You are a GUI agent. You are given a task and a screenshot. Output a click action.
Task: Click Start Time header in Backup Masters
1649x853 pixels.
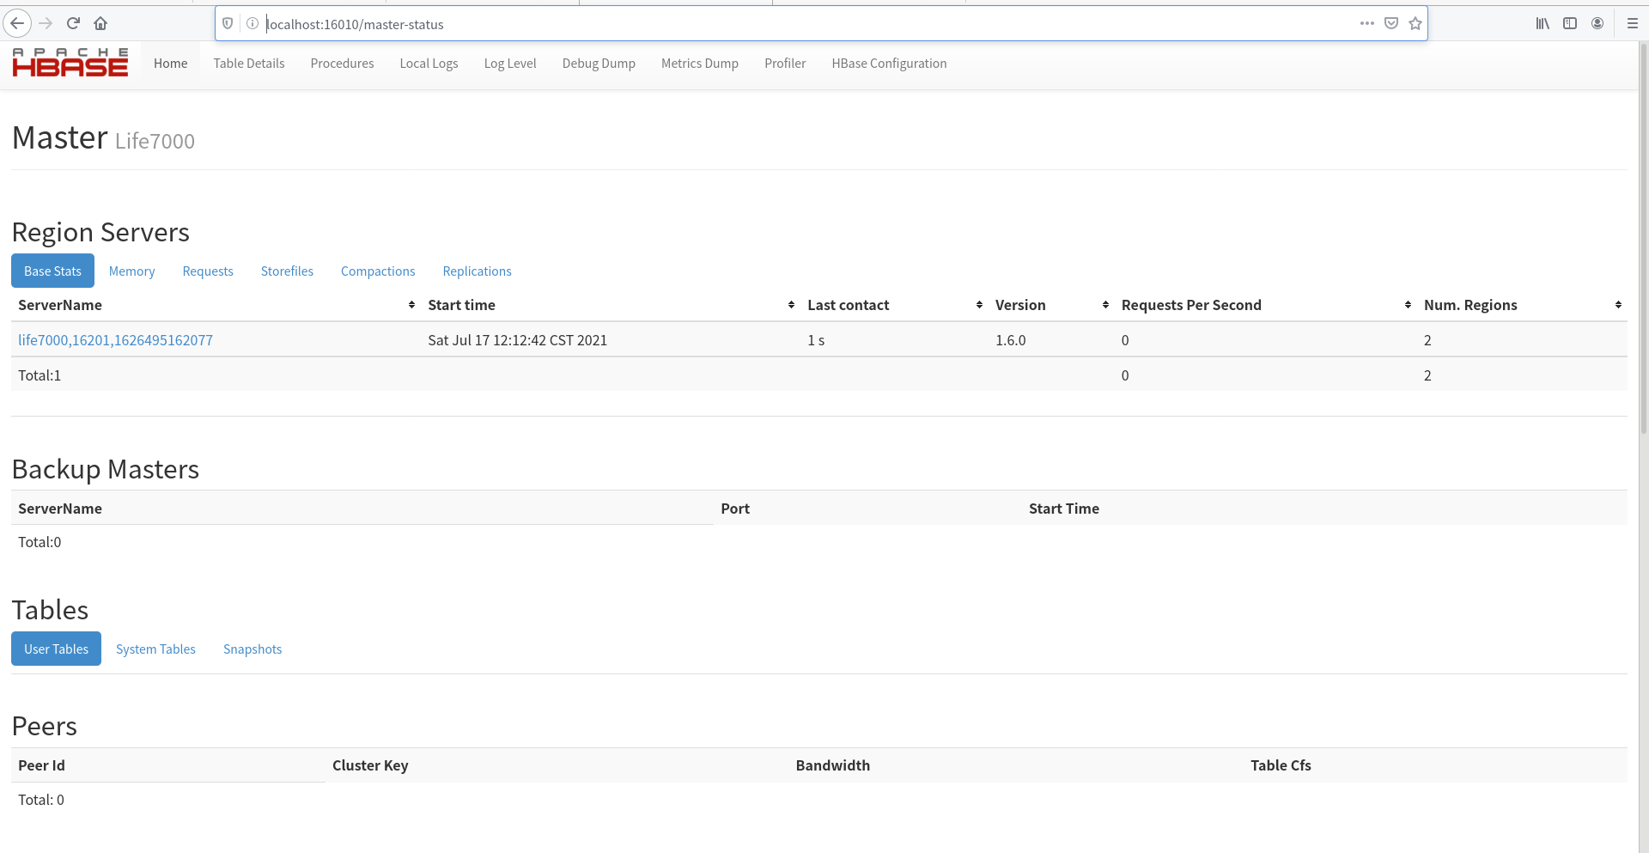(1064, 509)
